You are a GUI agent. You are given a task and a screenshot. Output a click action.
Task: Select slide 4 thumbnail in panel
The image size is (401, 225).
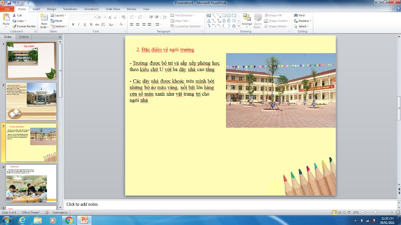[x=31, y=184]
